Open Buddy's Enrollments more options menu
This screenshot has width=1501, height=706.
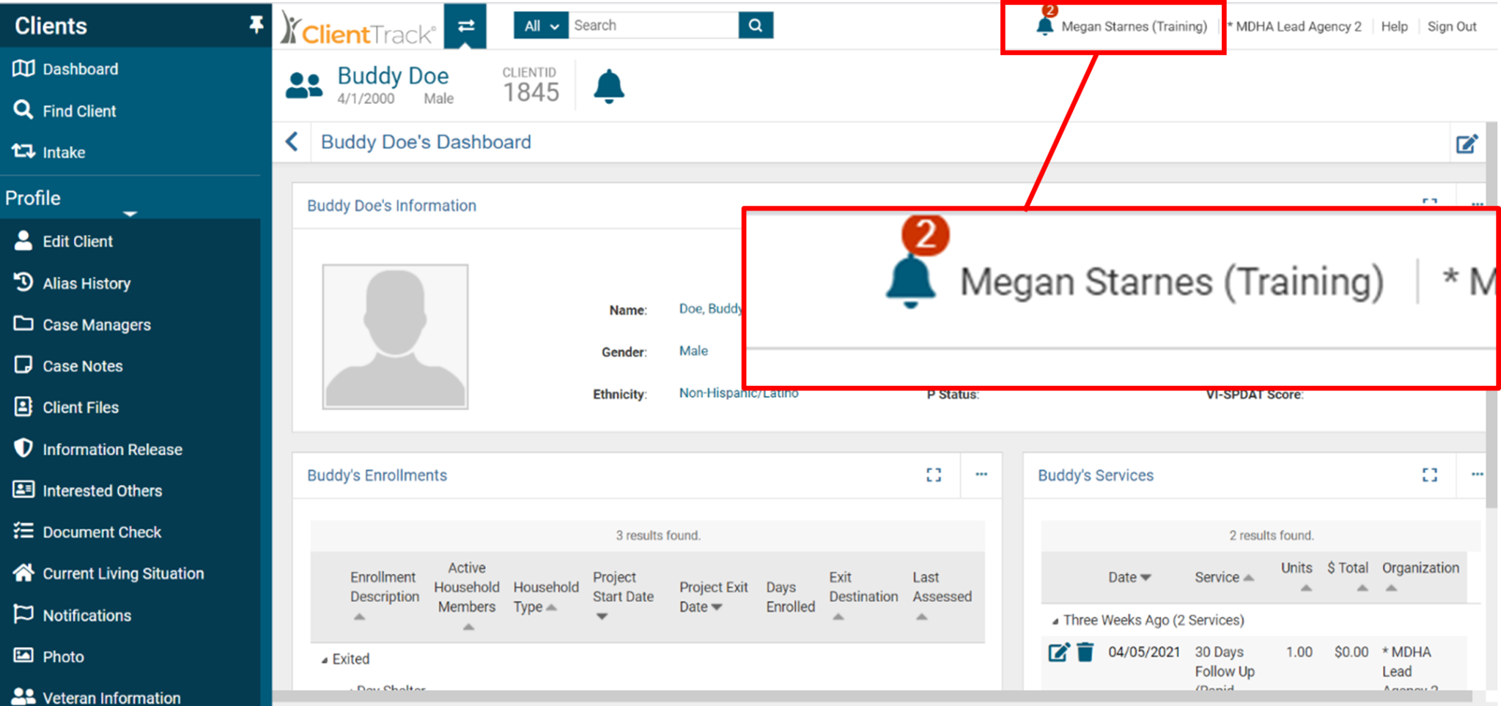pyautogui.click(x=981, y=475)
